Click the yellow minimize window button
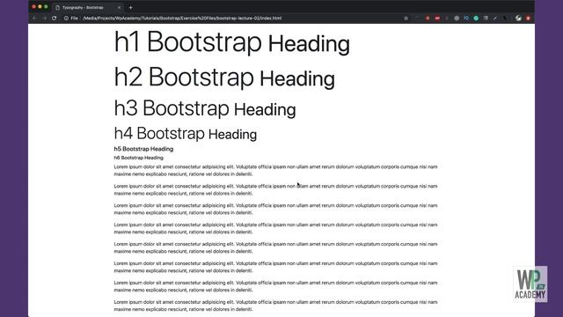Screen dimensions: 563x317 click(x=40, y=7)
